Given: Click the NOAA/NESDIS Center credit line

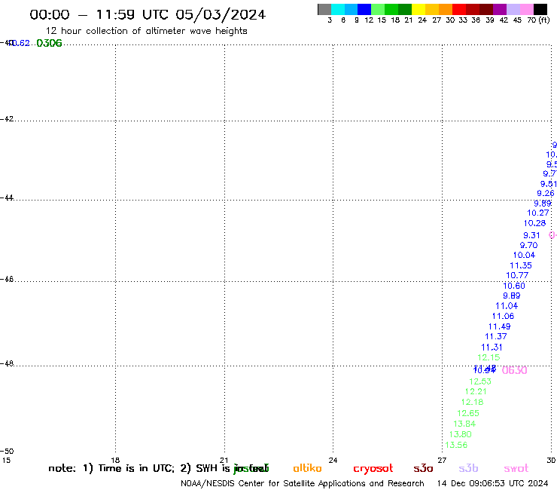Looking at the screenshot, I should click(303, 484).
